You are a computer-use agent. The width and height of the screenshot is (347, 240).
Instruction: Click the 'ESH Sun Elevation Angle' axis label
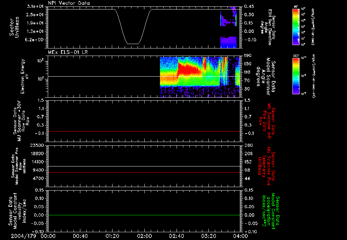268,27
